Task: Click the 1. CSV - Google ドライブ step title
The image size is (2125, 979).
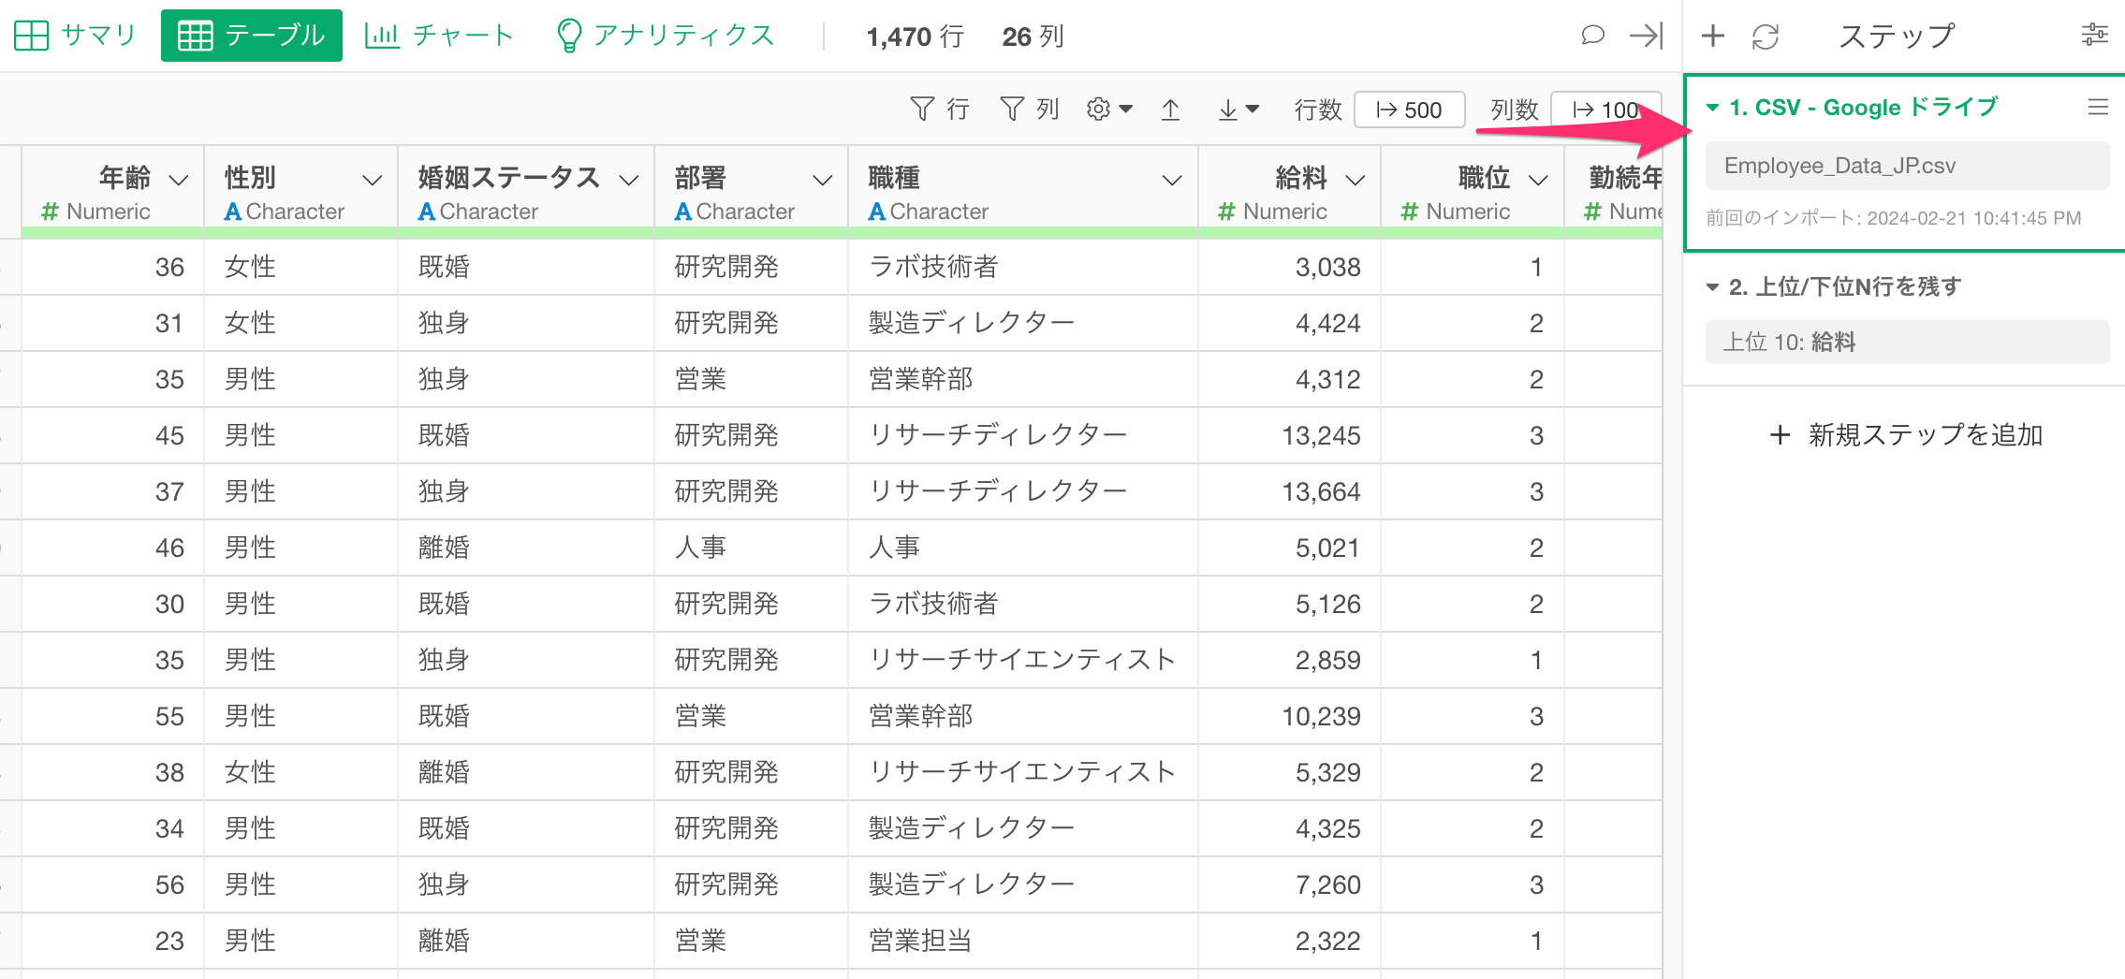Action: (1863, 108)
